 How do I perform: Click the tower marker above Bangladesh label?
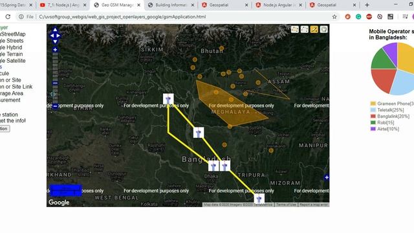point(199,133)
